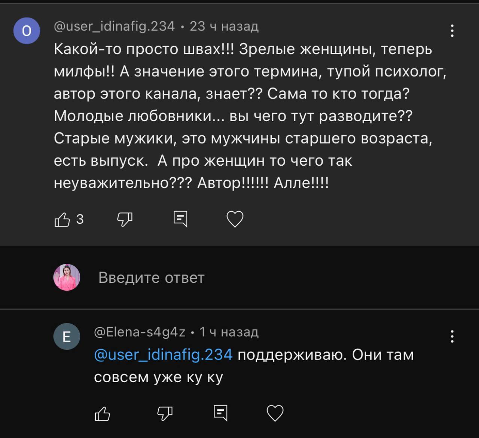Click the pink channel avatar beside the reply field
479x438 pixels.
(67, 278)
